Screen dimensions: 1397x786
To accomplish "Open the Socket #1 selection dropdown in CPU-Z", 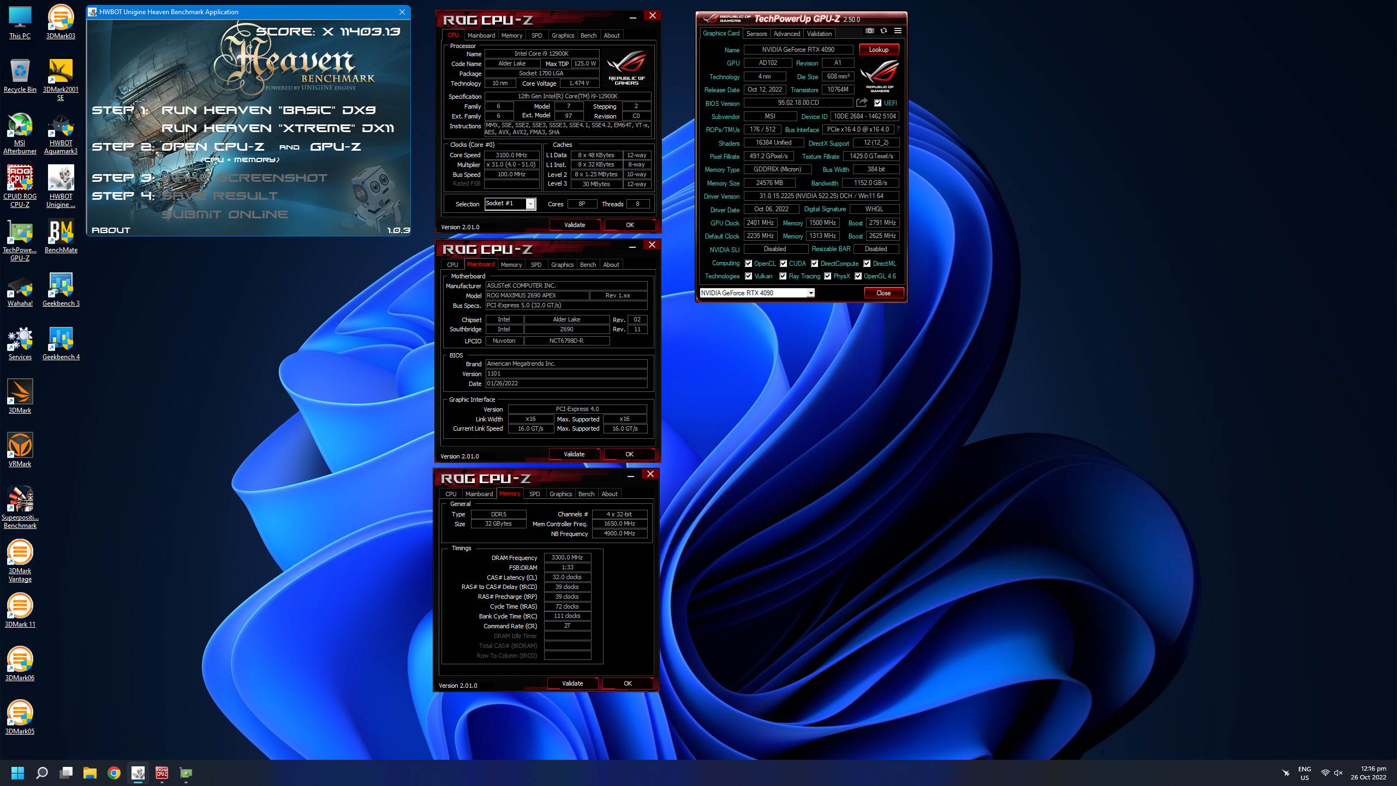I will click(510, 204).
